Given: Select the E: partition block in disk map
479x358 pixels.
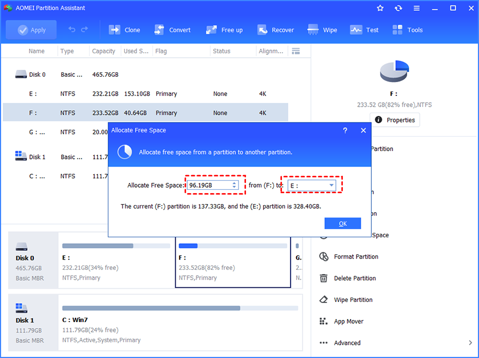Looking at the screenshot, I should point(116,260).
